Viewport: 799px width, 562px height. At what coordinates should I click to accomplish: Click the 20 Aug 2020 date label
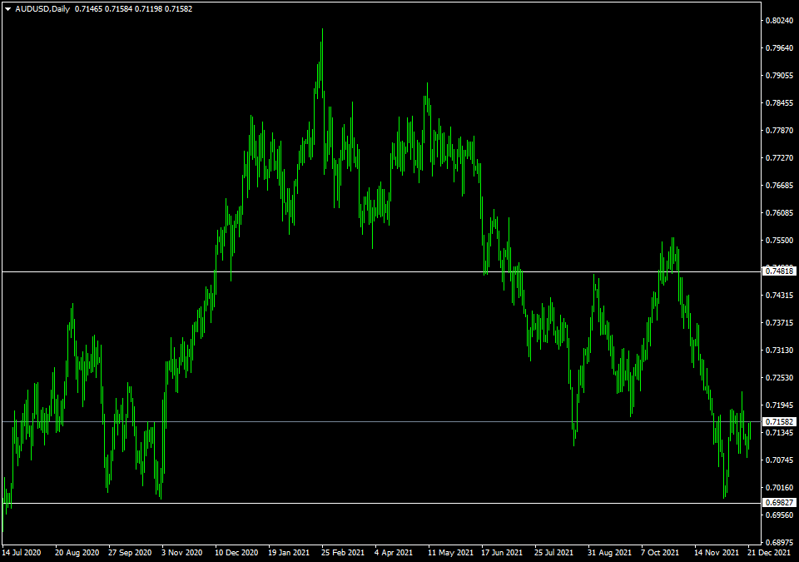pos(77,553)
